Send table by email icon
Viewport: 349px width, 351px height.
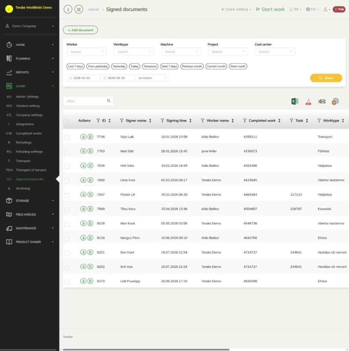coord(322,101)
